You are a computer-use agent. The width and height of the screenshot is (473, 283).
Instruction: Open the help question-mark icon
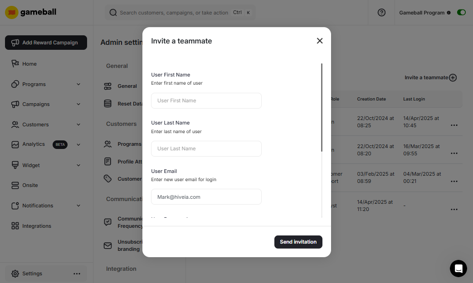pos(381,12)
